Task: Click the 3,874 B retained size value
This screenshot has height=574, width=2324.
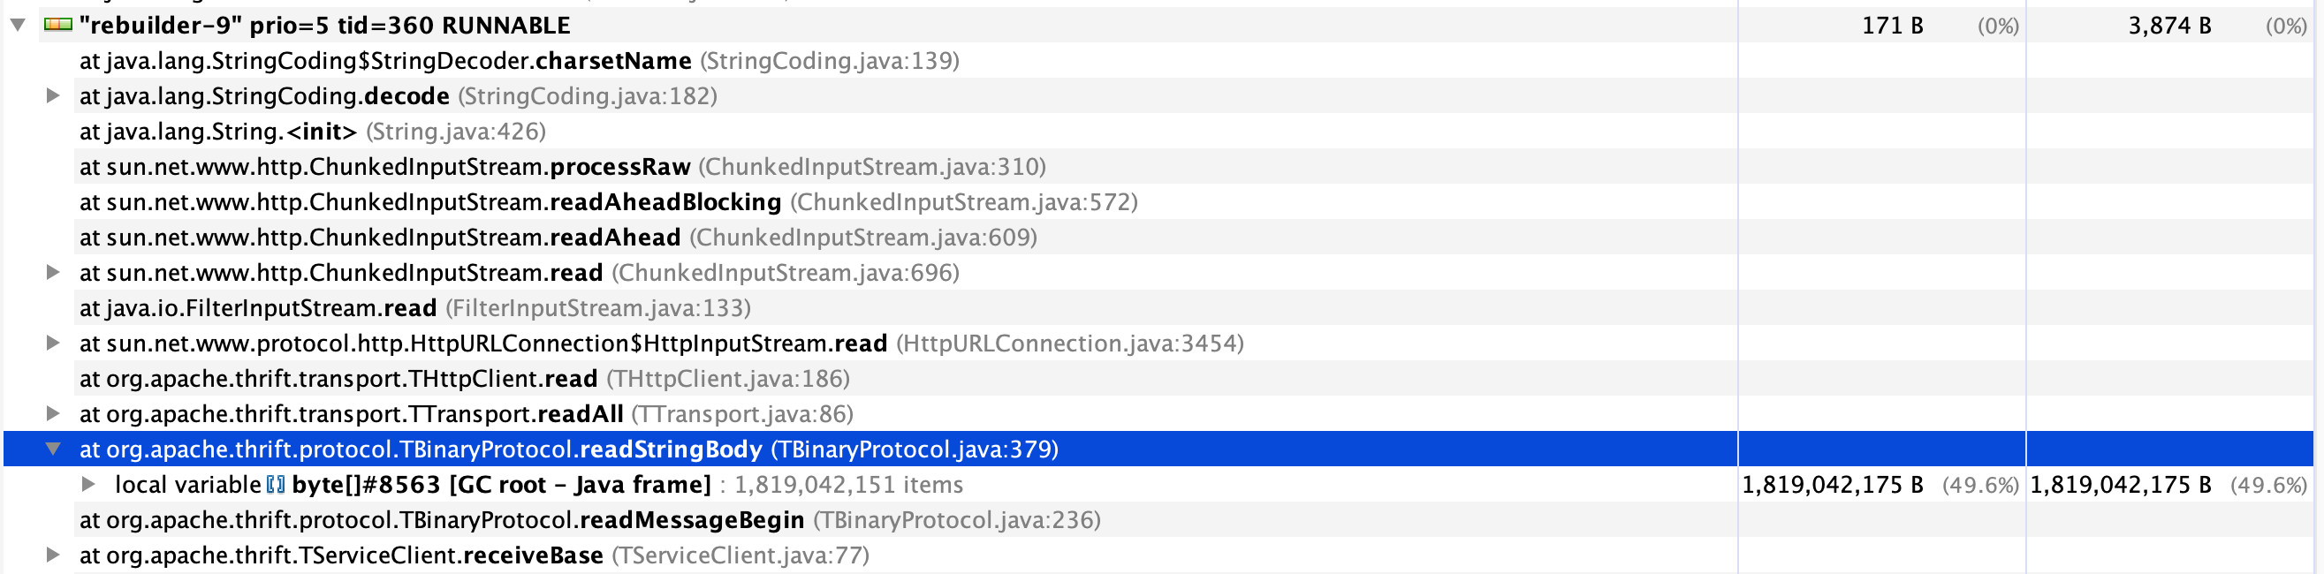Action: 2168,26
